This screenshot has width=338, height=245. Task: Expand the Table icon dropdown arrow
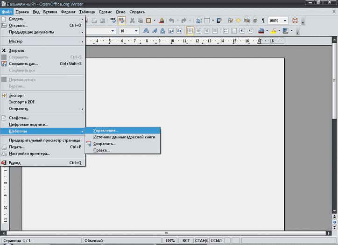click(213, 21)
